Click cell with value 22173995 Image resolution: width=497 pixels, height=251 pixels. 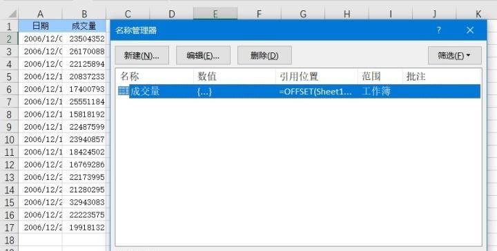(84, 177)
